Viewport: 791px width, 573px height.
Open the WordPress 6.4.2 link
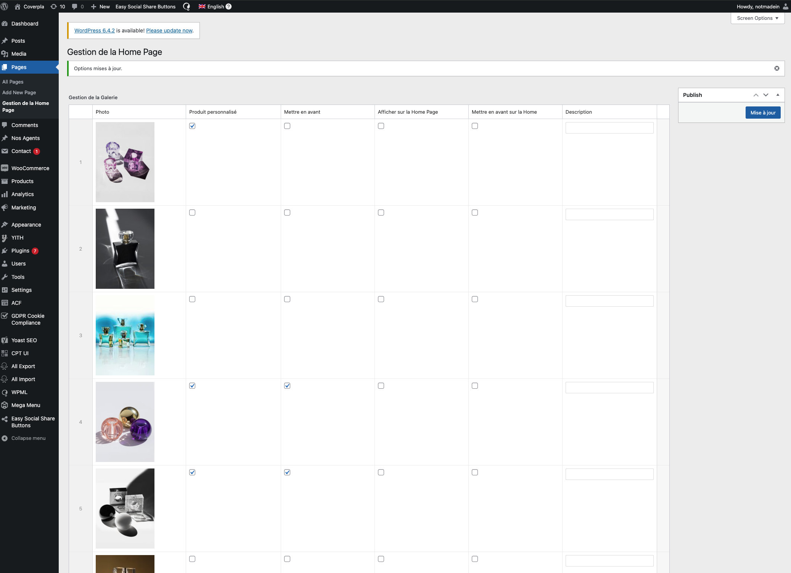(95, 31)
